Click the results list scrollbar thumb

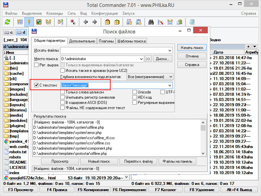click(203, 128)
